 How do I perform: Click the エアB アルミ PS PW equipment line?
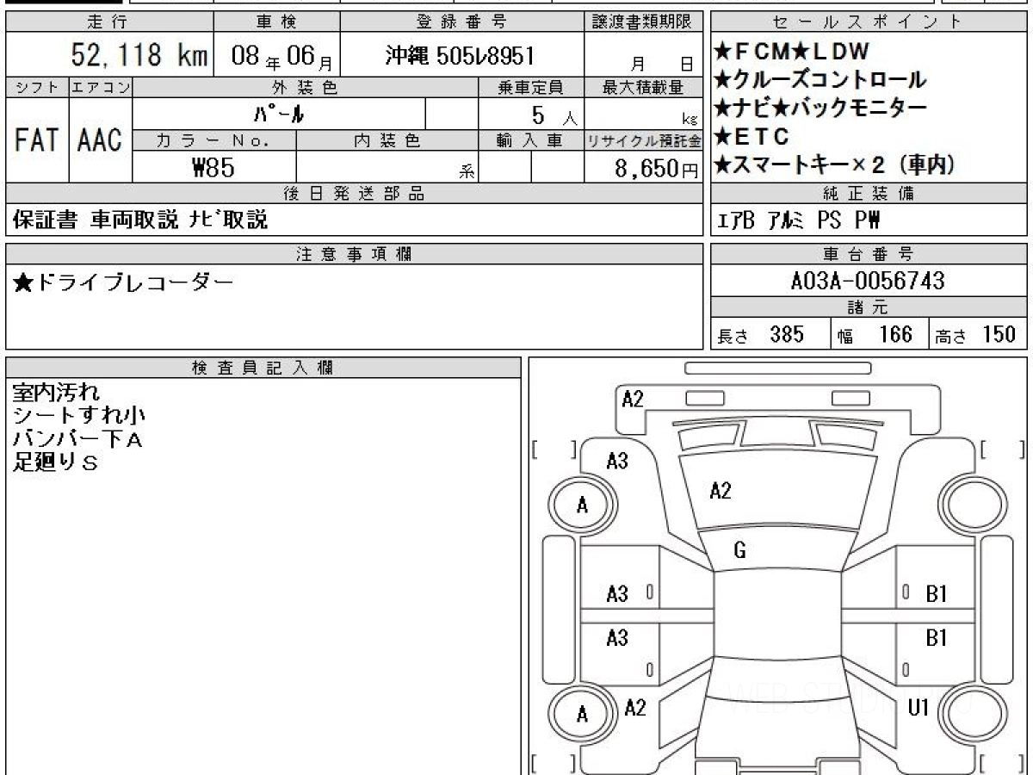(800, 220)
